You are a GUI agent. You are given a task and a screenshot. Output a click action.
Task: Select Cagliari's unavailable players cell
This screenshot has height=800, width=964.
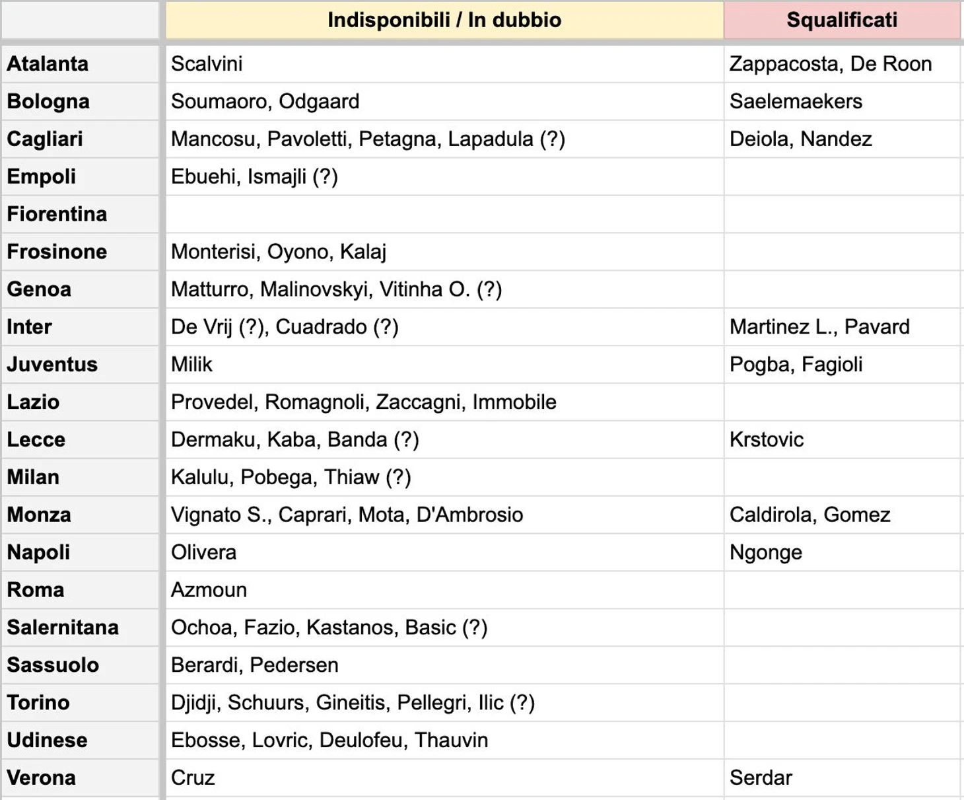click(444, 139)
